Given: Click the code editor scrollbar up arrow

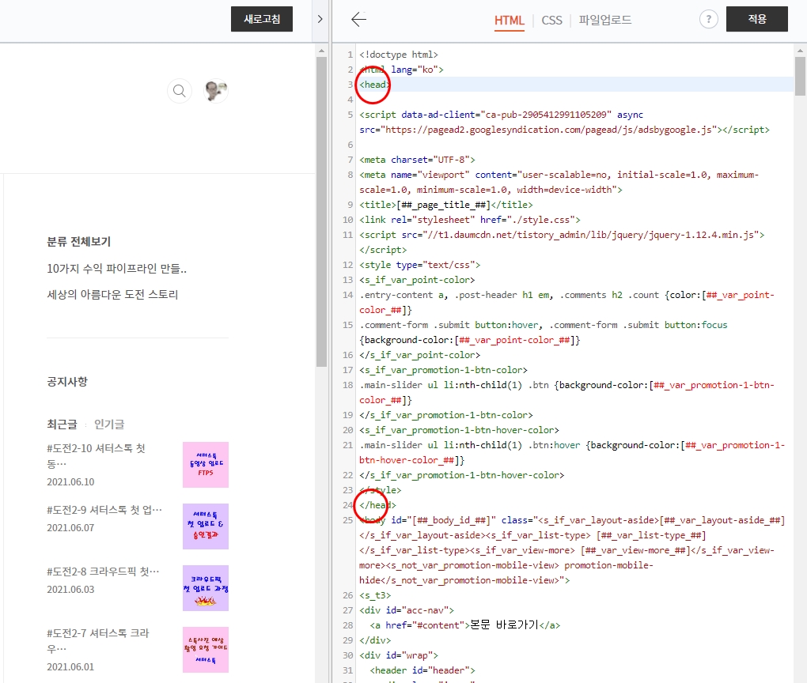Looking at the screenshot, I should click(x=801, y=51).
